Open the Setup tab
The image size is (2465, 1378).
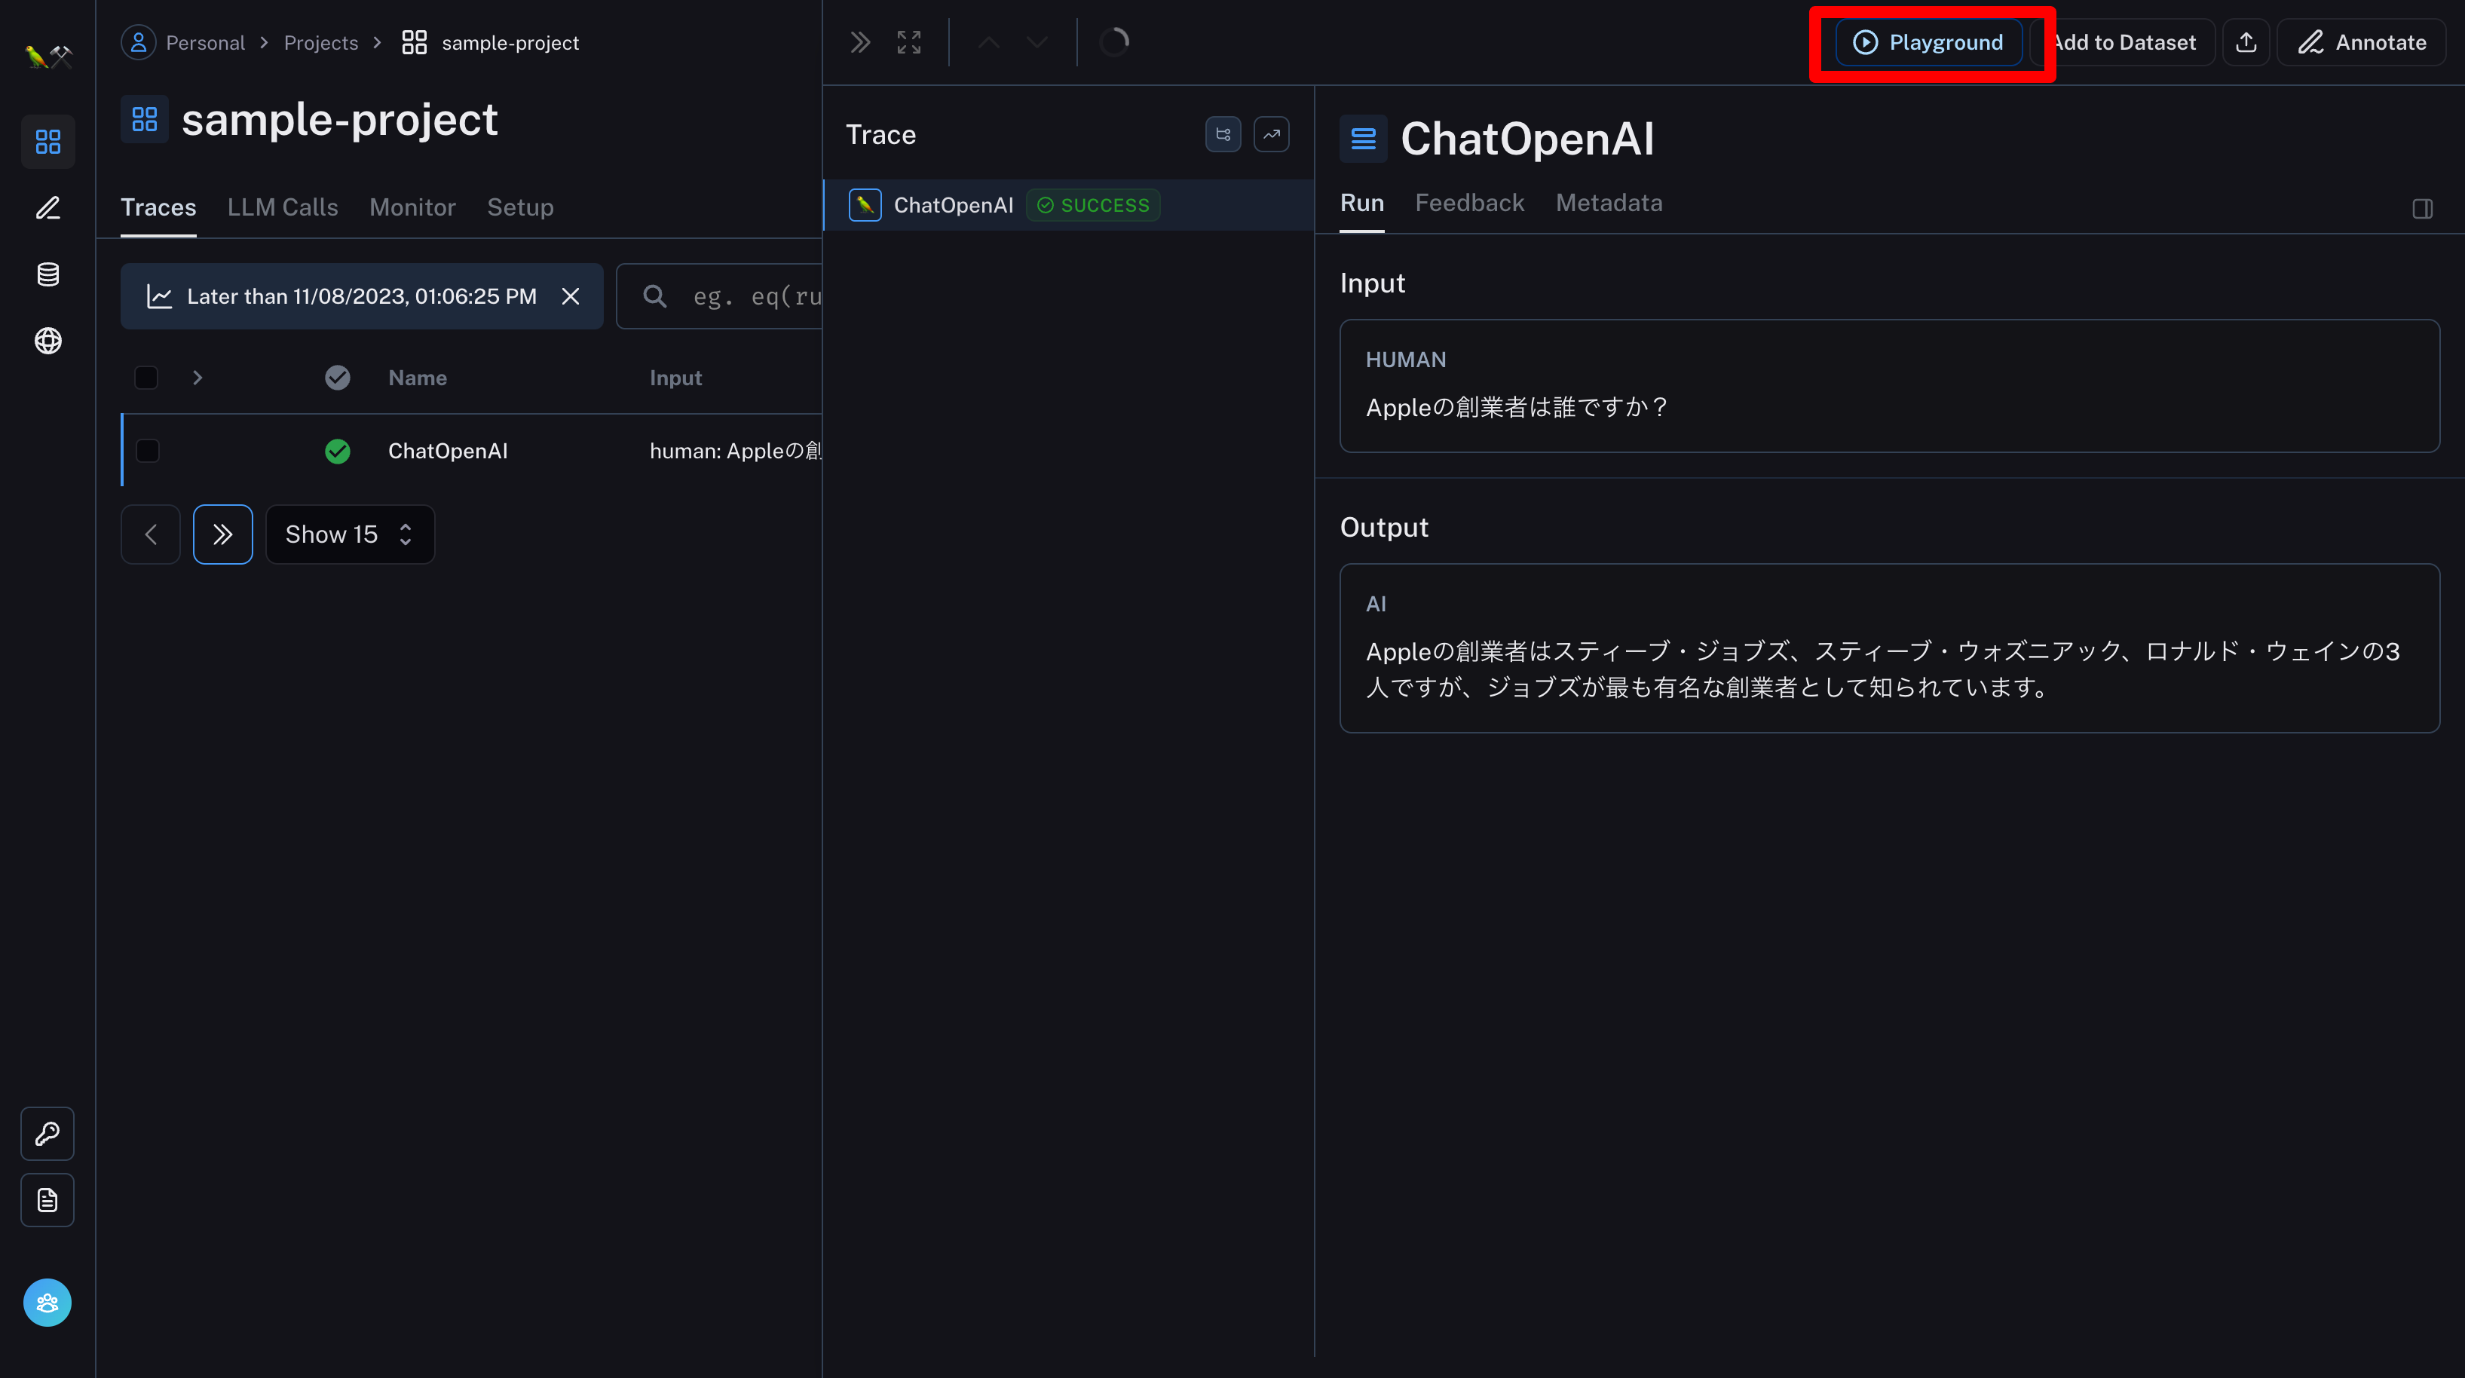pyautogui.click(x=521, y=207)
